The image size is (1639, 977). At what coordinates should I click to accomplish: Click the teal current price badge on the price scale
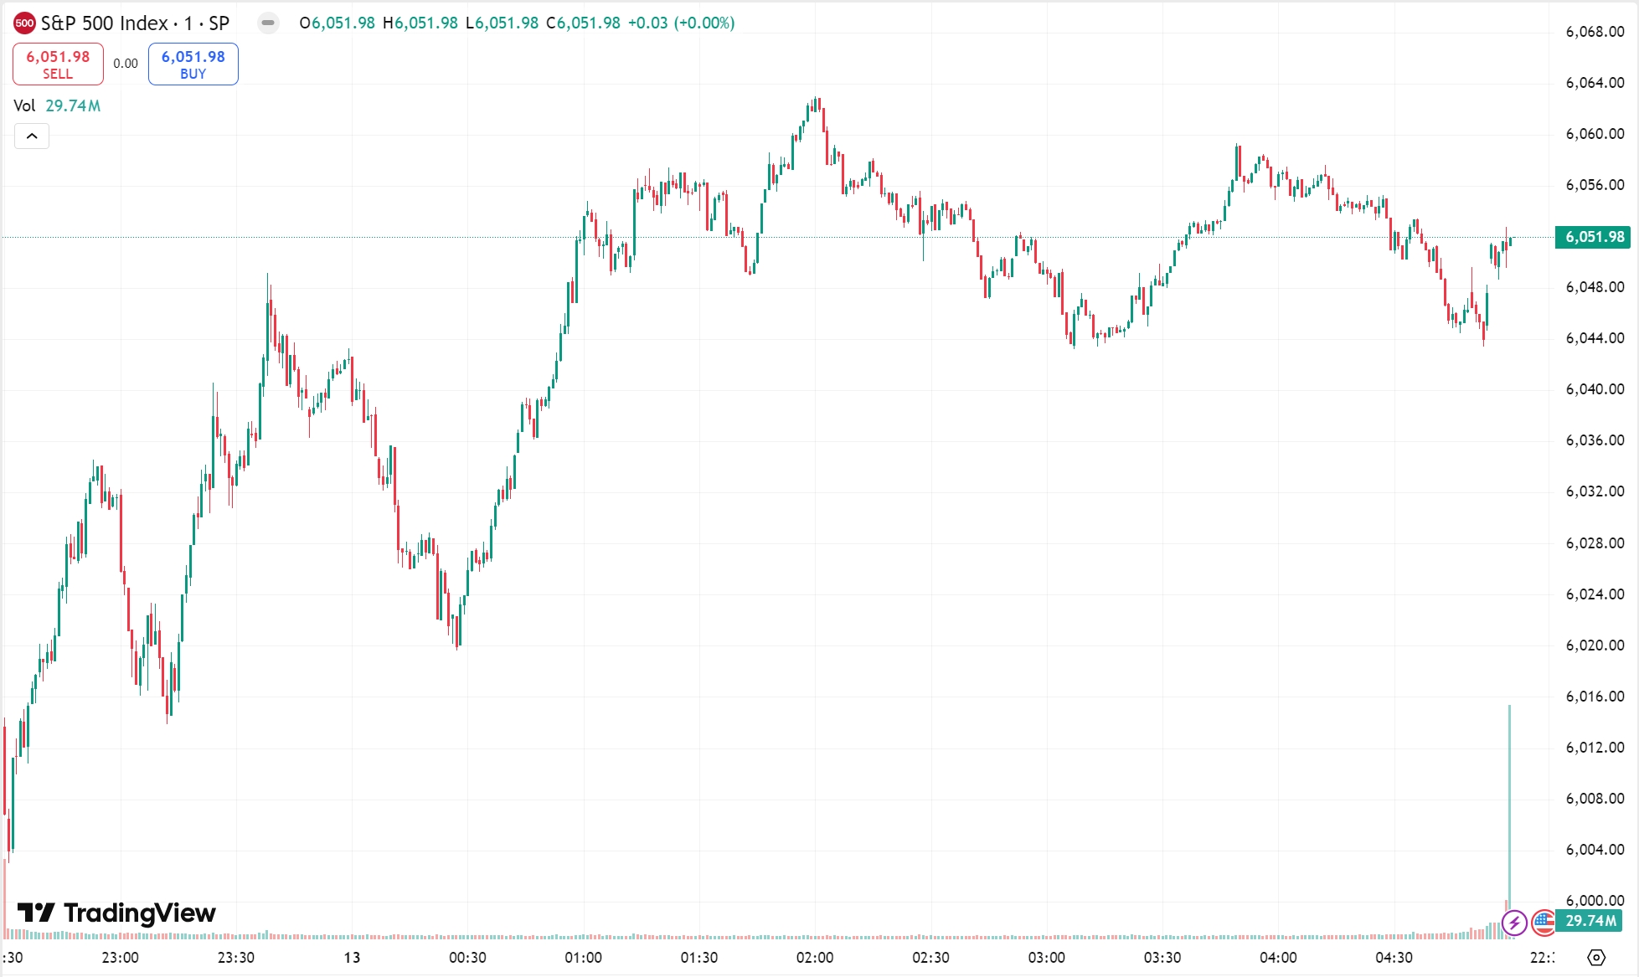click(x=1595, y=238)
